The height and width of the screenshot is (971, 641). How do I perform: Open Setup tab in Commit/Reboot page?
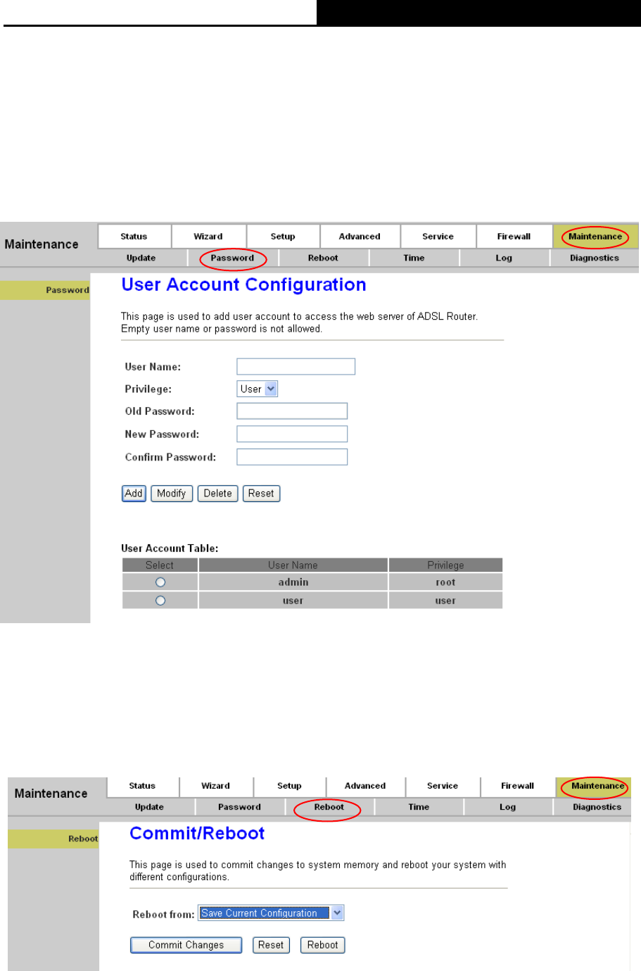point(289,786)
